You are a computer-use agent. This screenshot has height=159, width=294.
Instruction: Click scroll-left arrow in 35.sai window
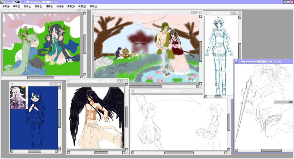[x=12, y=151]
